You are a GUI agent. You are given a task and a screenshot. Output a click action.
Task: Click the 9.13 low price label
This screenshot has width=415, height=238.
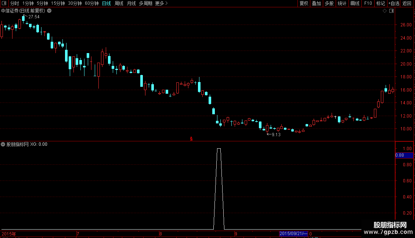point(276,135)
